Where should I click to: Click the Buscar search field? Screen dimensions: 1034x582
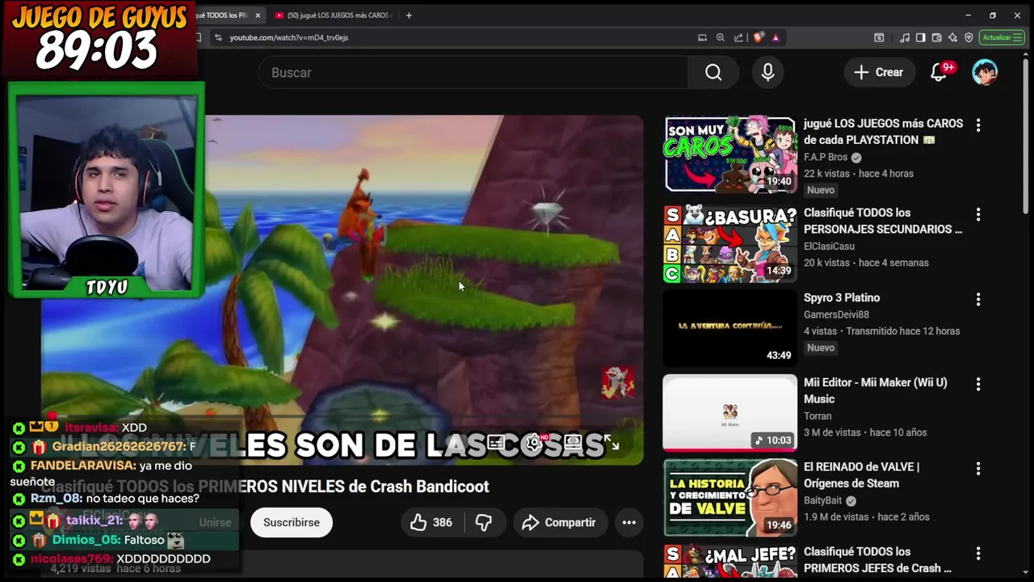point(473,73)
